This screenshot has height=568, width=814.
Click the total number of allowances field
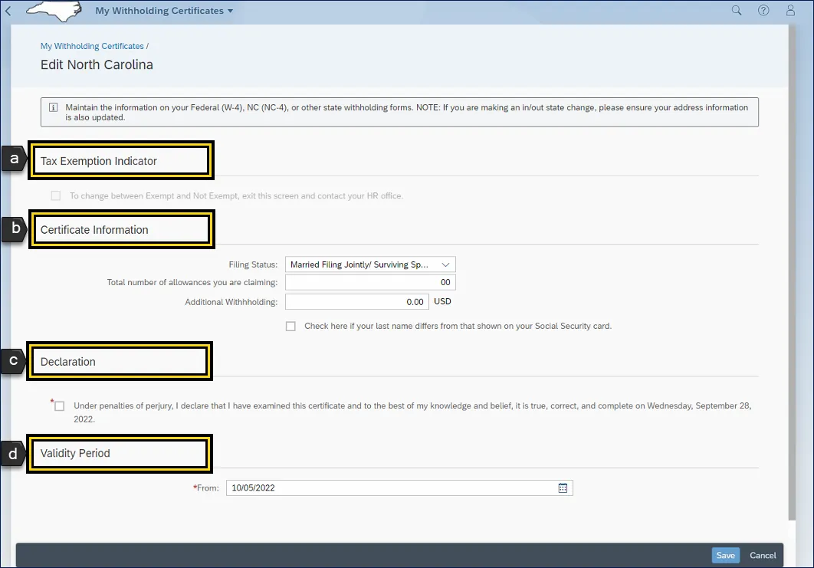pyautogui.click(x=370, y=282)
